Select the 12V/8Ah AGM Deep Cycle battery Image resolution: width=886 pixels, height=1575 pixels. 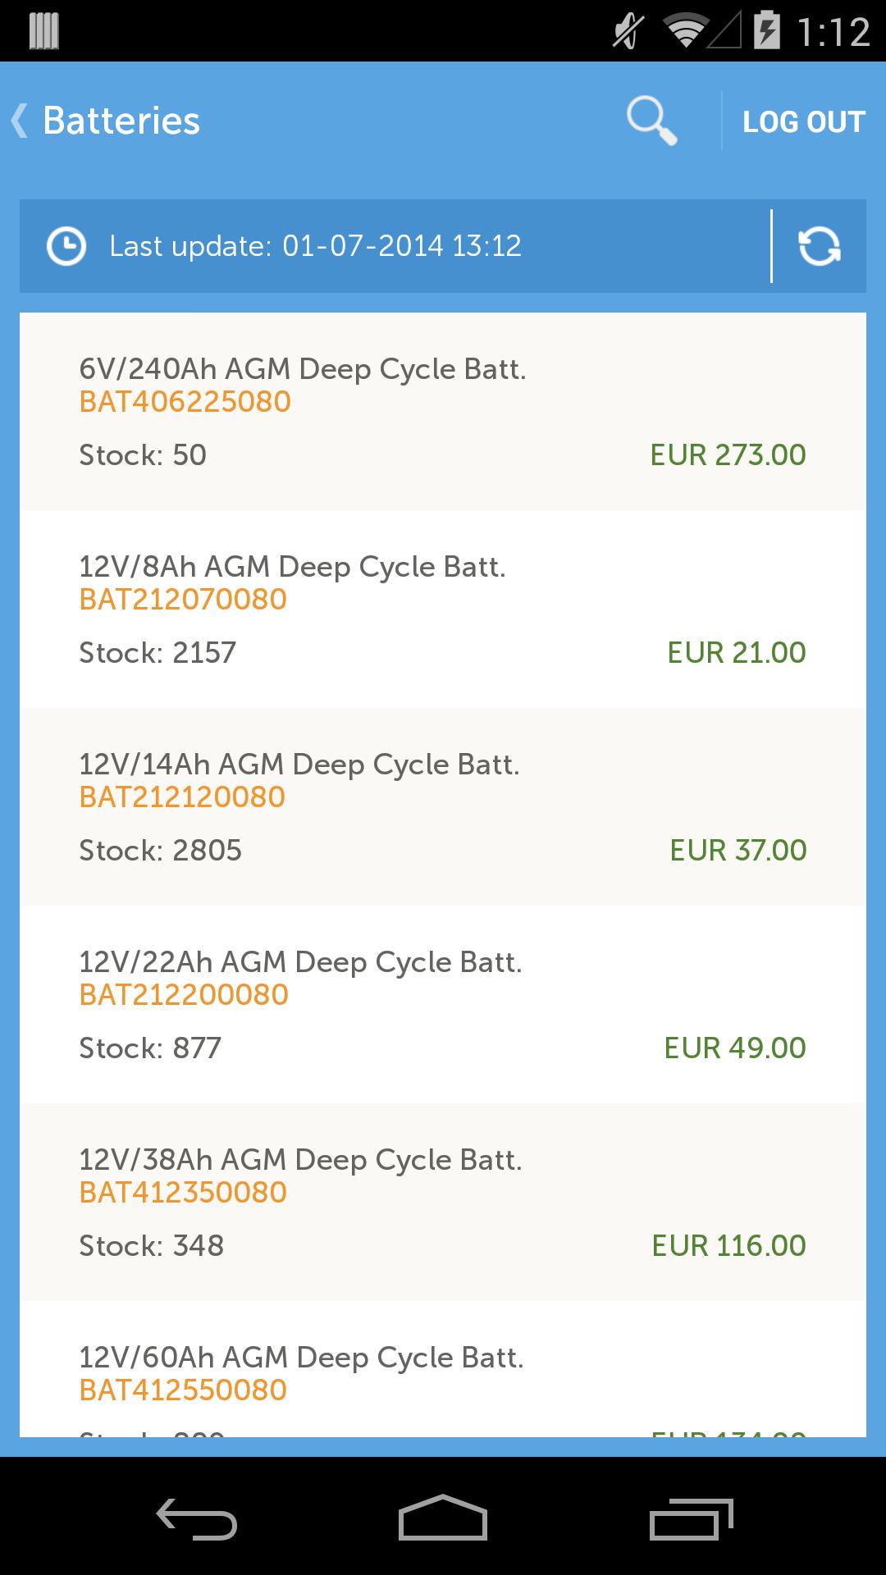click(292, 567)
